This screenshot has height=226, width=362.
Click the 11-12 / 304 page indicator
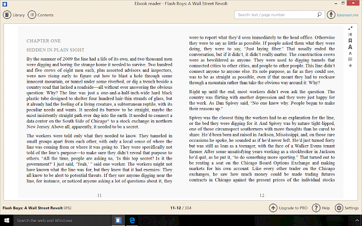(181, 208)
